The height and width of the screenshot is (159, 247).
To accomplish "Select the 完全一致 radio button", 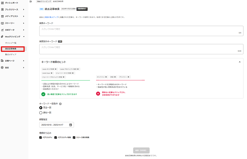I will pos(41,108).
